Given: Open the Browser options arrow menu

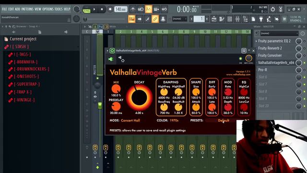Looking at the screenshot, I should coord(2,26).
